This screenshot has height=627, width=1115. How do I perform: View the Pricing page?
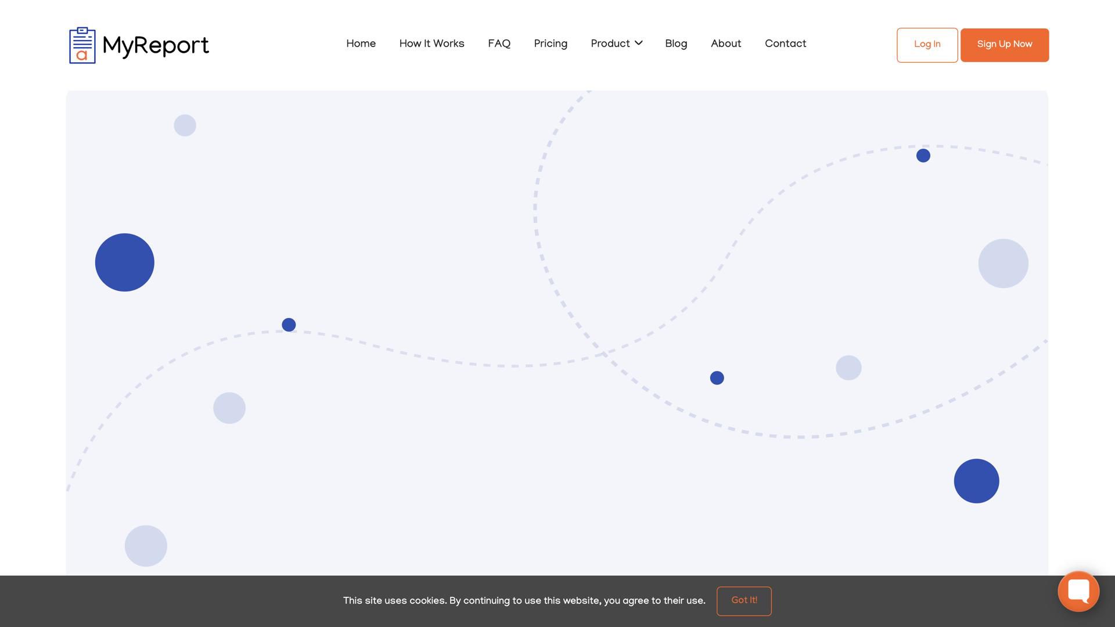pos(550,44)
